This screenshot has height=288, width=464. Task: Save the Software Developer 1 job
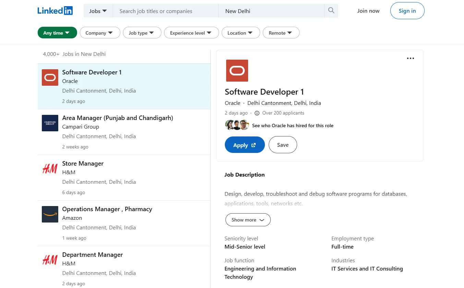283,145
